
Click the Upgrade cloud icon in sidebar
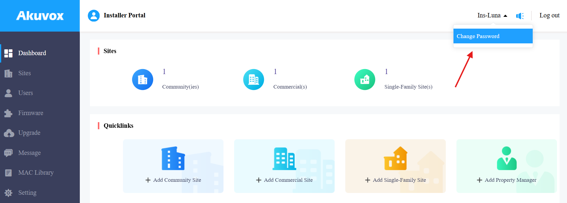pos(9,133)
